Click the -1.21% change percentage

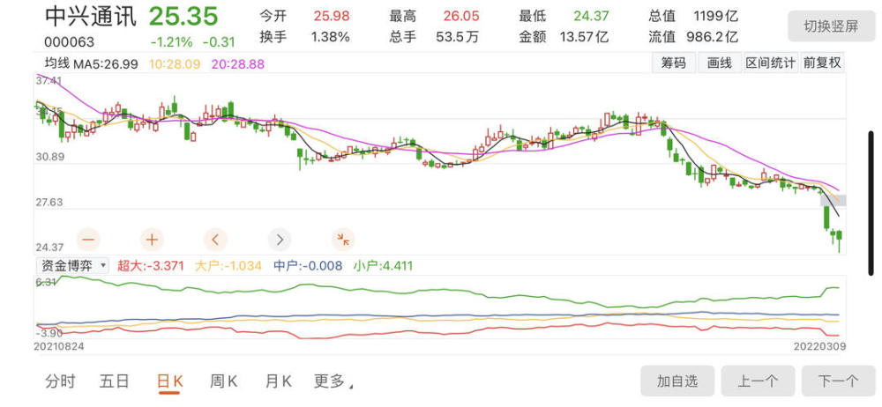(172, 42)
